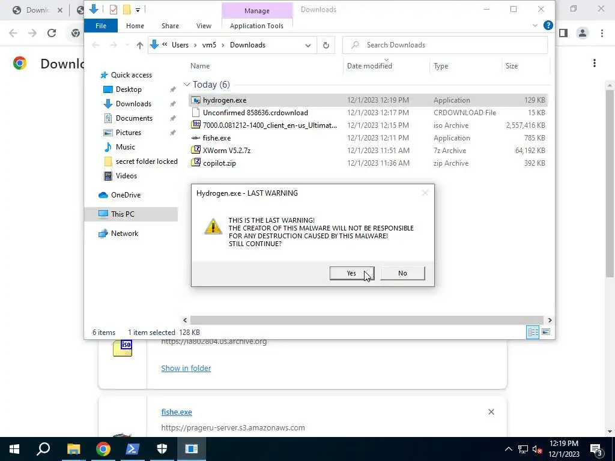This screenshot has width=615, height=461.
Task: Sort files by Type column header
Action: click(x=441, y=66)
